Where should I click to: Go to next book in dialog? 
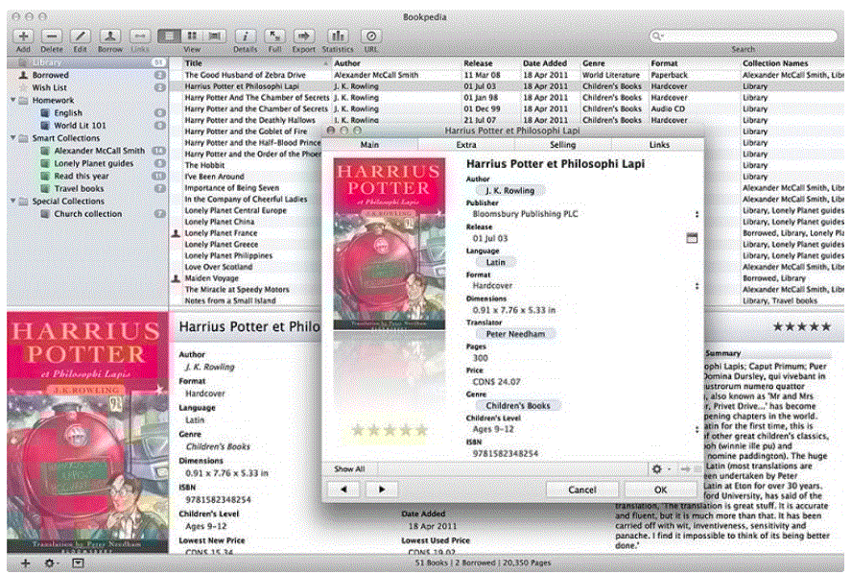382,490
